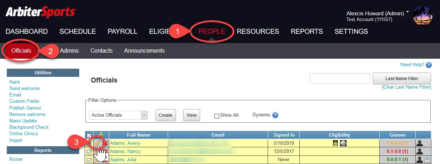Open the PEOPLE menu
Viewport: 440px width, 164px height.
(x=212, y=31)
